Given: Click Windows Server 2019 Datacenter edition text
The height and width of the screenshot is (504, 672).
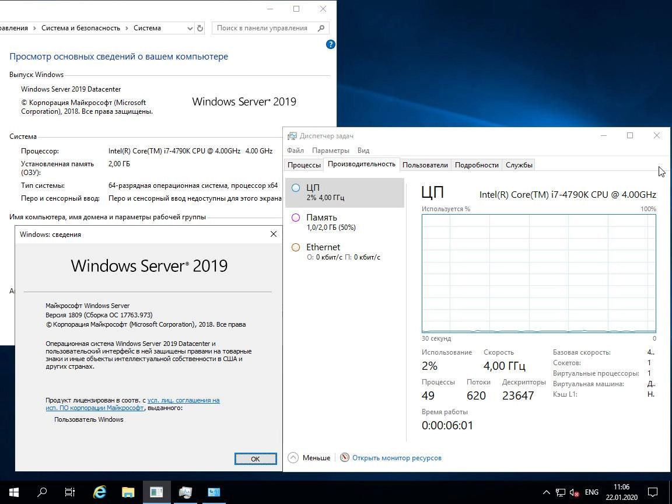Looking at the screenshot, I should 71,89.
